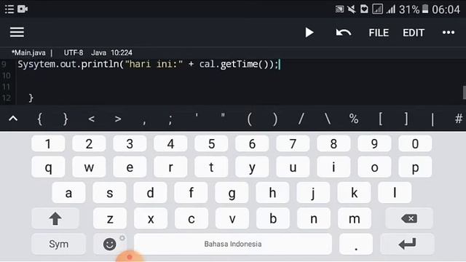The image size is (466, 262).
Task: Tap the backspace delete key
Action: pyautogui.click(x=409, y=218)
